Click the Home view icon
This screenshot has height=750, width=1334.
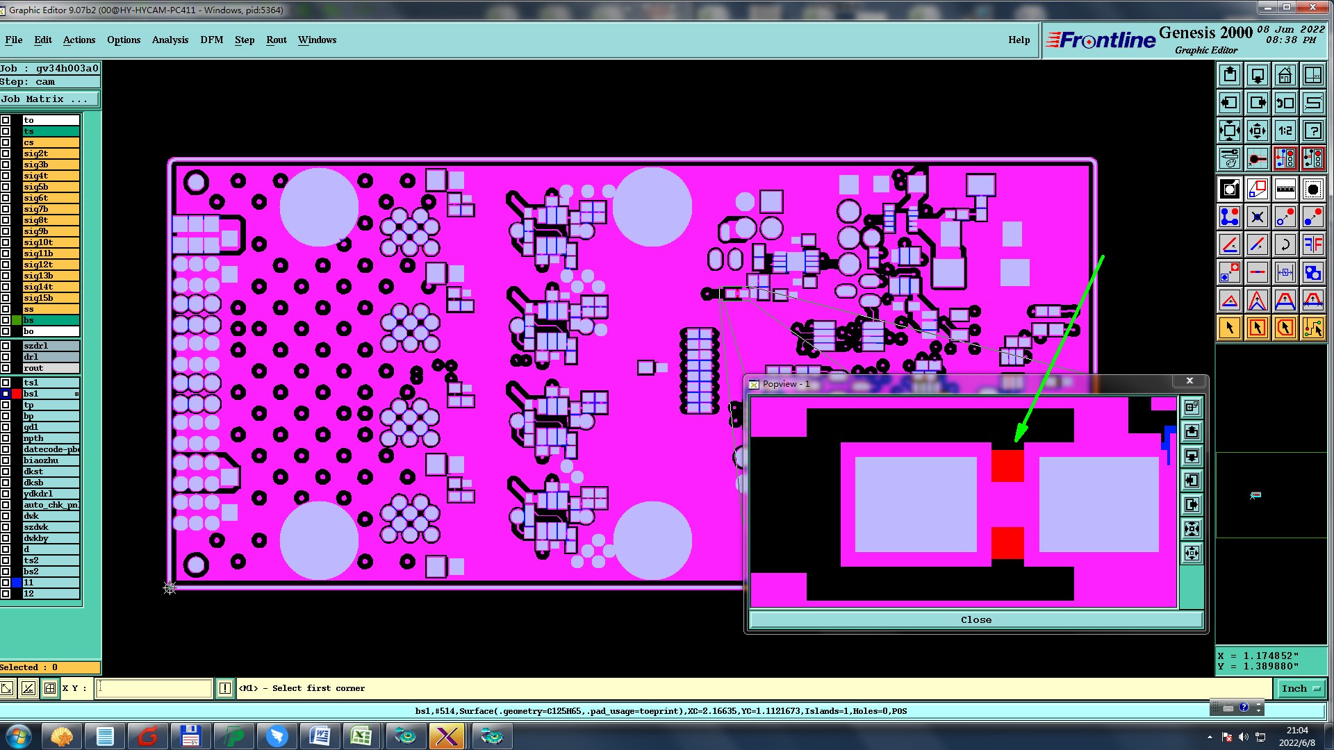(x=1285, y=75)
